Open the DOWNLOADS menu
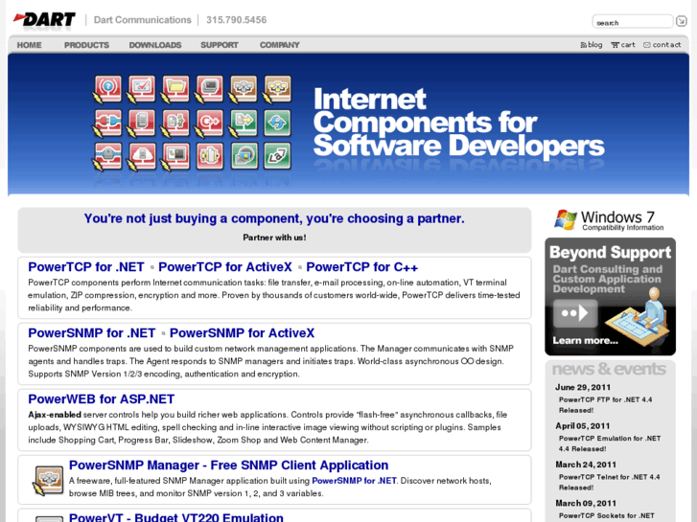The image size is (697, 522). click(155, 45)
